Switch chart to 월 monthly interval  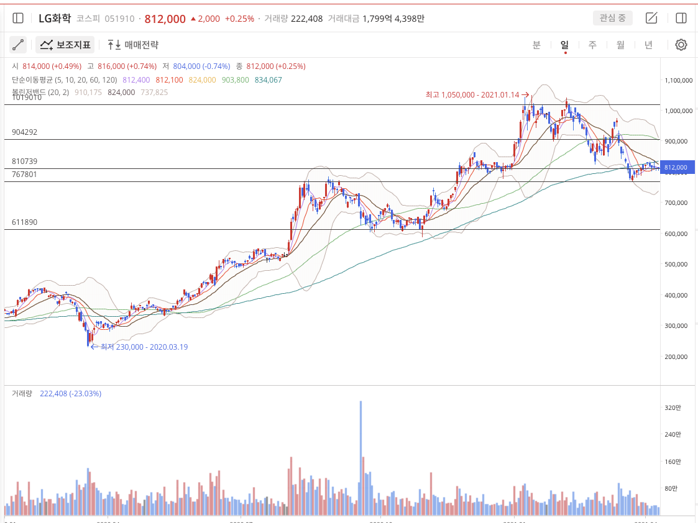[620, 45]
